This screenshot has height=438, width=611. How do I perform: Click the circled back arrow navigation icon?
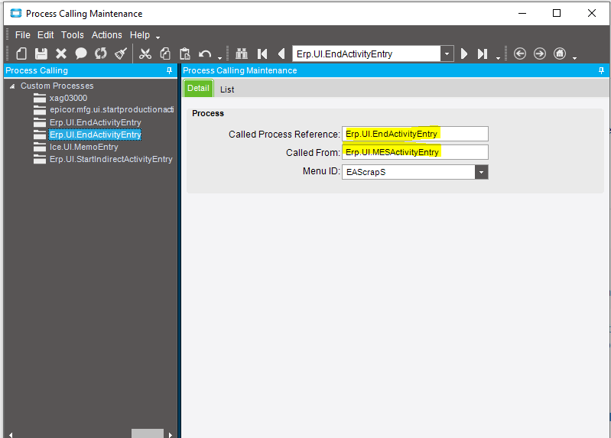point(520,54)
